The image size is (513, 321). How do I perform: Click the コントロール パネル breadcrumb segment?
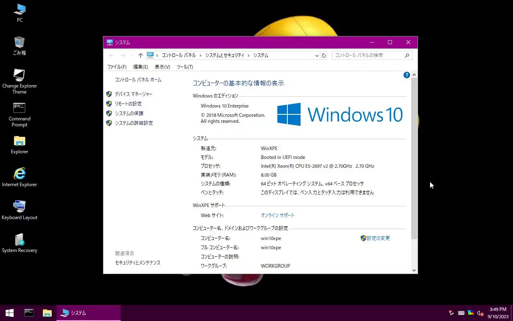[179, 55]
